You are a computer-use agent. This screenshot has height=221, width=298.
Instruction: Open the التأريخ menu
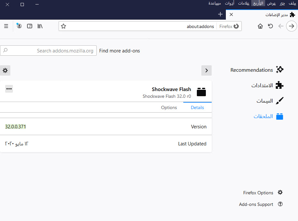click(x=258, y=3)
